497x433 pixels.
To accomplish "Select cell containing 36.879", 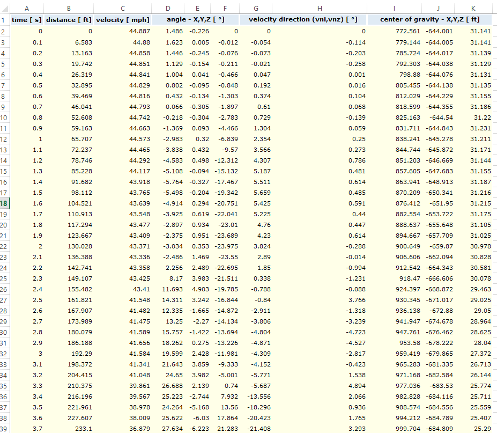I will [x=123, y=429].
